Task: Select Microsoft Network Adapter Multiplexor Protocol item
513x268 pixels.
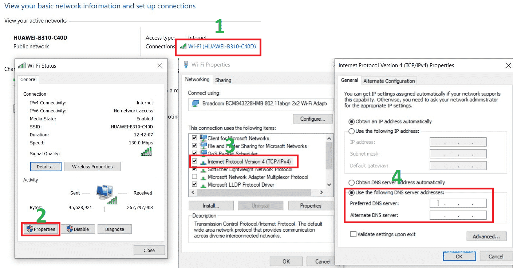Action: click(258, 177)
